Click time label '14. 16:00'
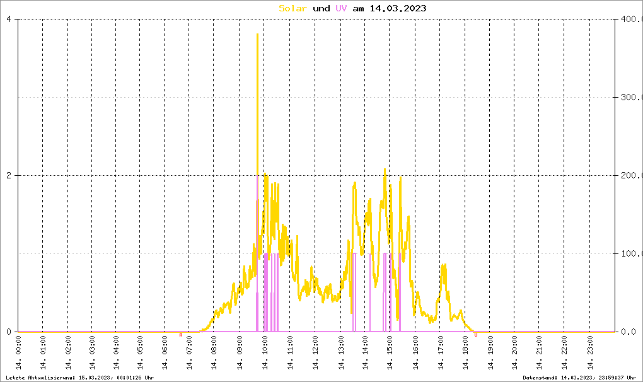 click(416, 353)
